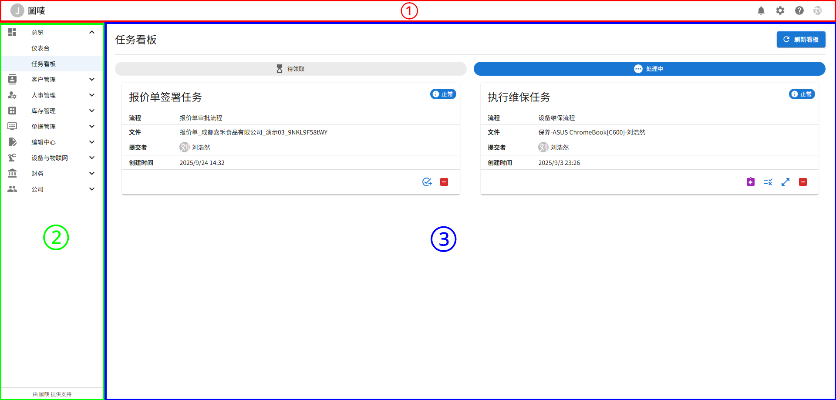Claim the 报价单签署任务 with the check-plus icon
Image resolution: width=836 pixels, height=400 pixels.
427,182
